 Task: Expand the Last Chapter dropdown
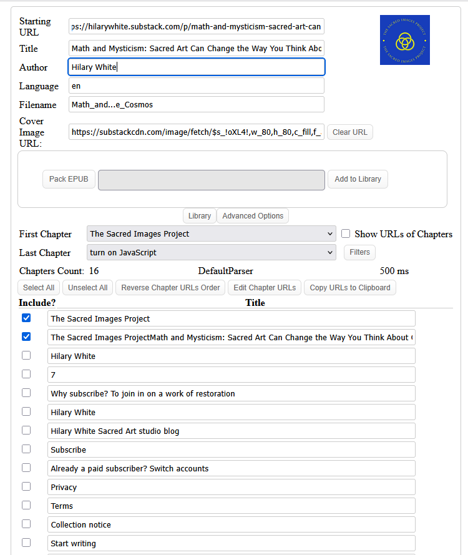point(211,253)
